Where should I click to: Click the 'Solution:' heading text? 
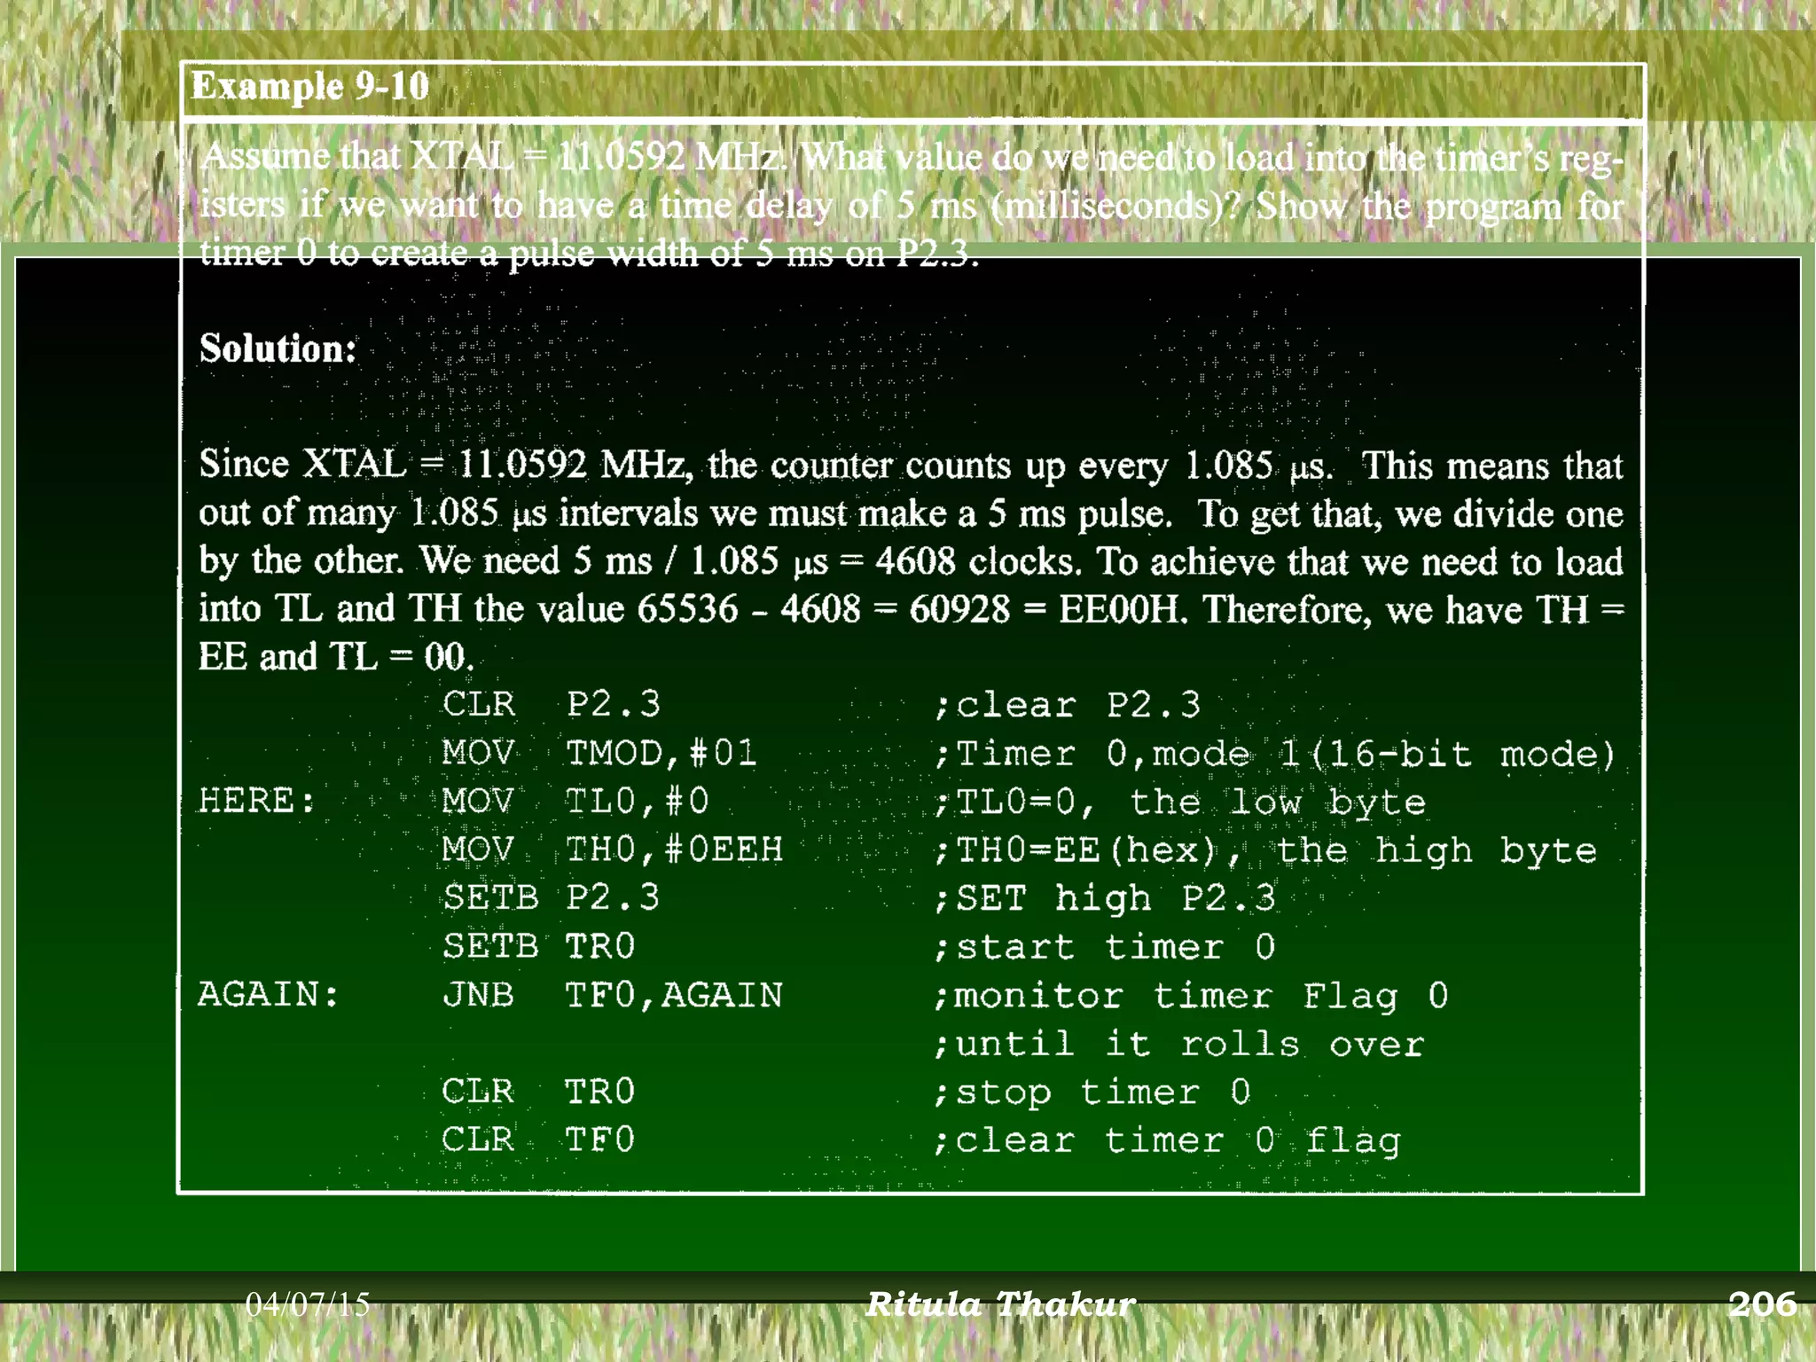click(278, 348)
